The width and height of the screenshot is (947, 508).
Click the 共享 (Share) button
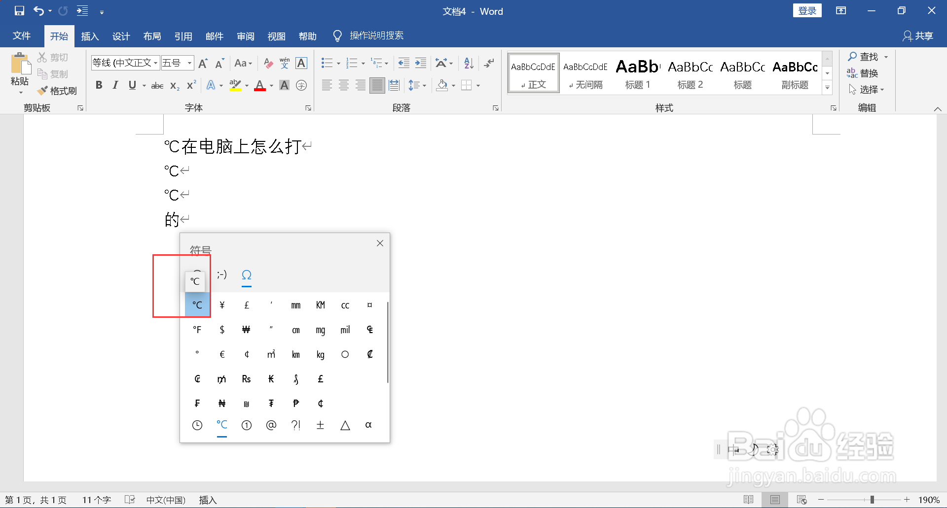click(x=918, y=36)
